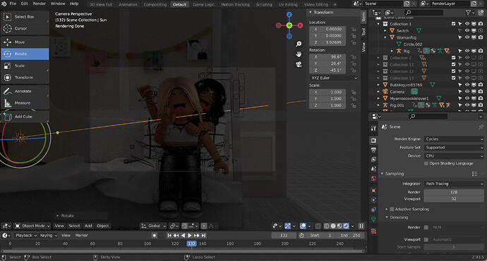This screenshot has width=487, height=261.
Task: Open the viewport Object menu
Action: 102,226
